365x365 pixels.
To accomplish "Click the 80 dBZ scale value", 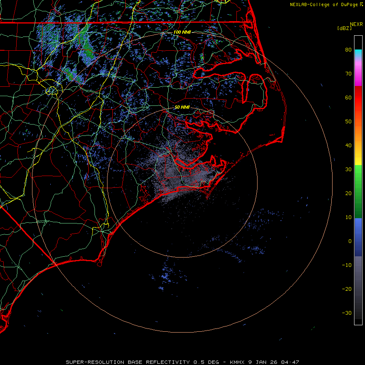I will pos(348,50).
